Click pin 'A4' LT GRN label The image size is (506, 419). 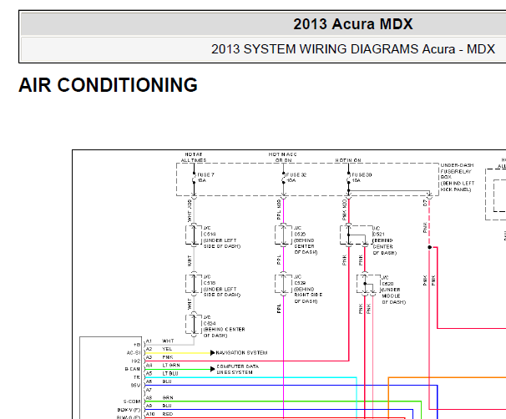click(163, 365)
